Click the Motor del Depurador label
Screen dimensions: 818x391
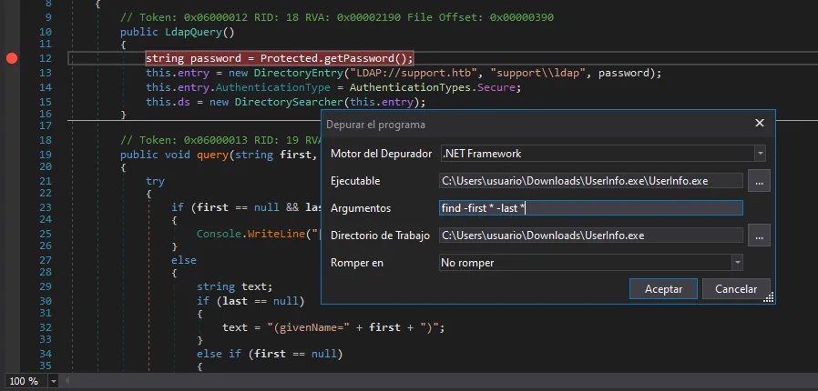382,154
